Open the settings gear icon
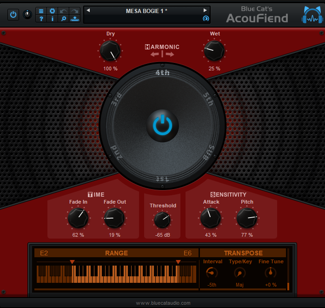The image size is (325, 308). [52, 11]
